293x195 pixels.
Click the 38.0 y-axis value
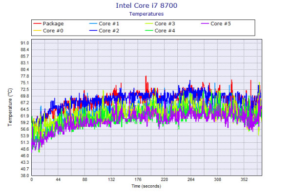coord(25,175)
